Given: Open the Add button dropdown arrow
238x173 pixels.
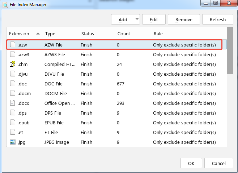Looking at the screenshot, I should tap(137, 19).
